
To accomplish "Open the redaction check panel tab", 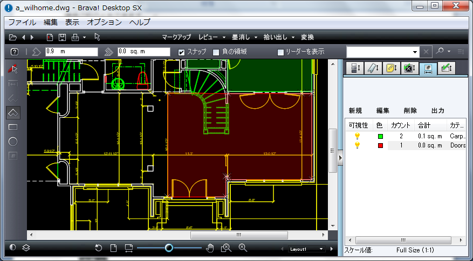I will pos(410,68).
